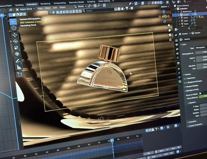Switch to the Scripting workspace tab
Viewport: 207px width, 159px height.
coord(91,2)
